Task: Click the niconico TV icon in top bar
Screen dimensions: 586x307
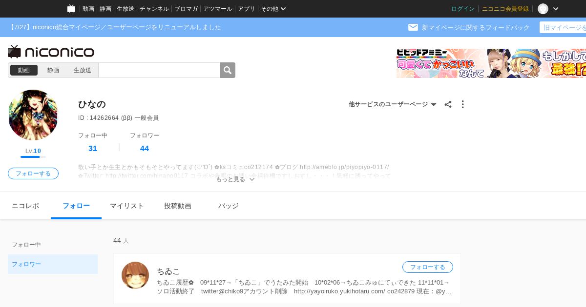Action: [71, 9]
